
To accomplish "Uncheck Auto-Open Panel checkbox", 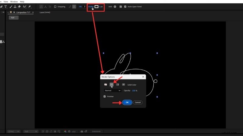I will click(125, 7).
